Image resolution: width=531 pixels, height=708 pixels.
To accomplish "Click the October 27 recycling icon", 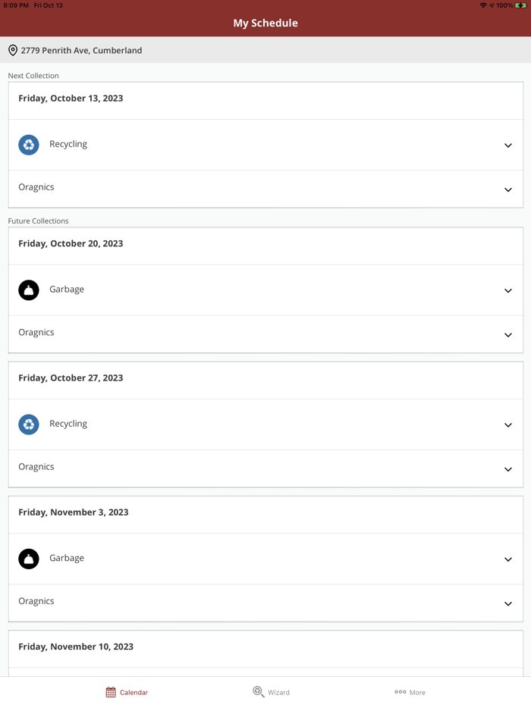I will pos(29,424).
